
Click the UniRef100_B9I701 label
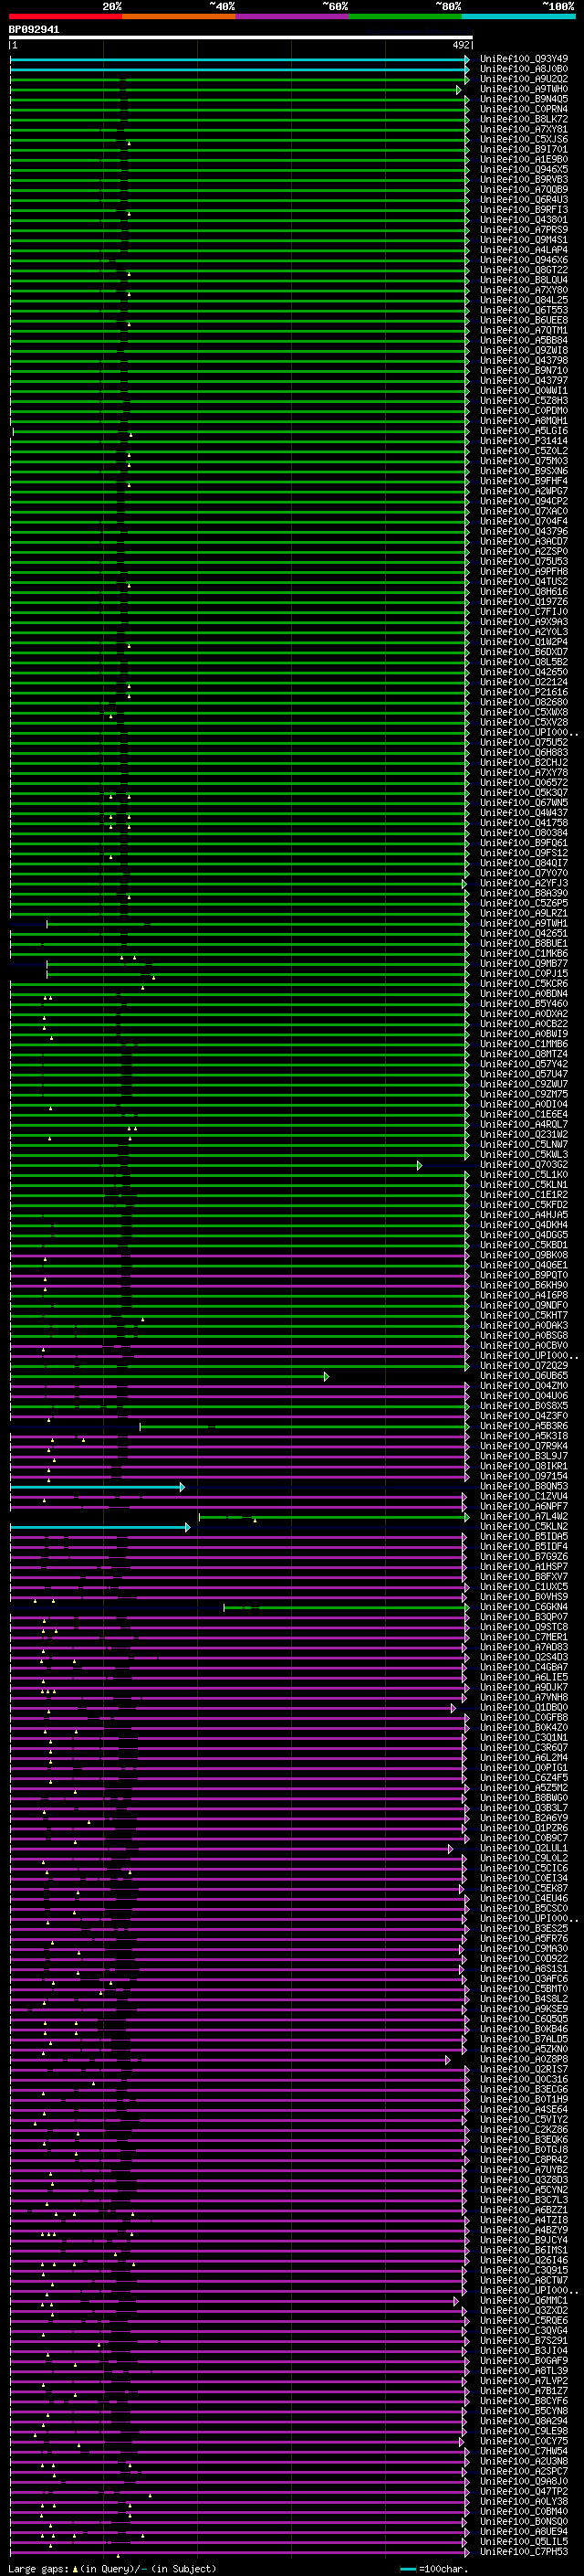[x=524, y=149]
